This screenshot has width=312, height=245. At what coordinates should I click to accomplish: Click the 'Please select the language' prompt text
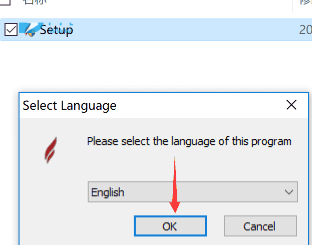pyautogui.click(x=189, y=142)
